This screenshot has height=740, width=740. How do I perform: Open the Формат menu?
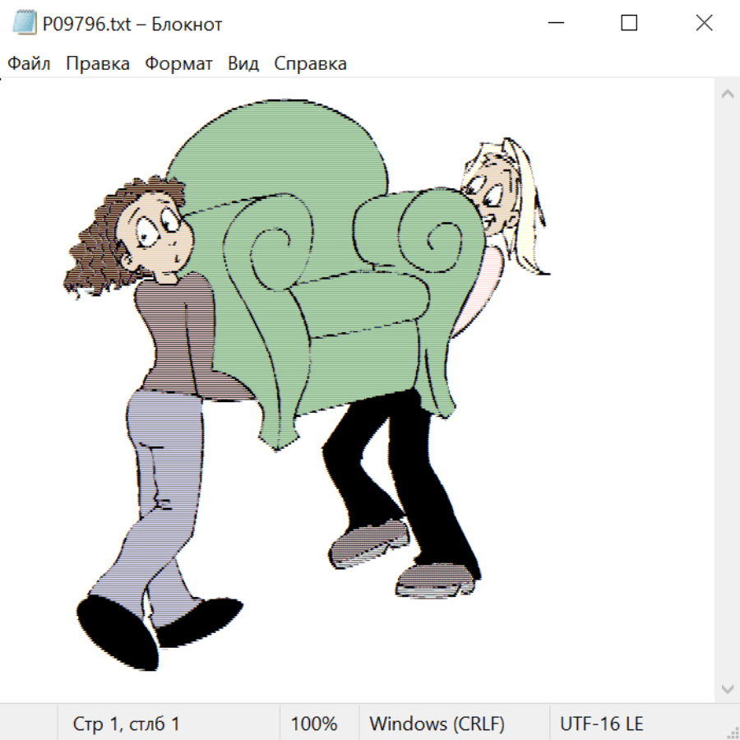(178, 64)
